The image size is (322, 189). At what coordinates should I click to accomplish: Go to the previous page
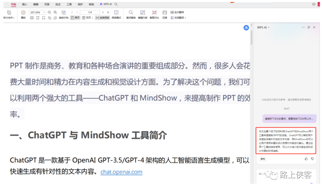coord(77,12)
